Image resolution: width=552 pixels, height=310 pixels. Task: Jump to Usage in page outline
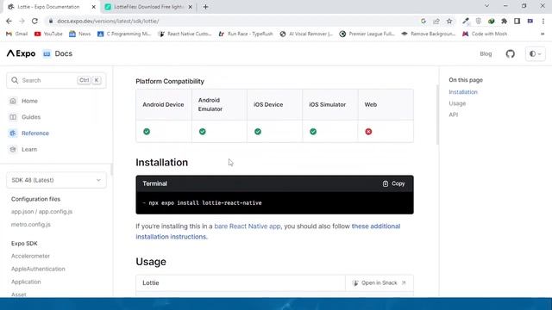(x=457, y=103)
